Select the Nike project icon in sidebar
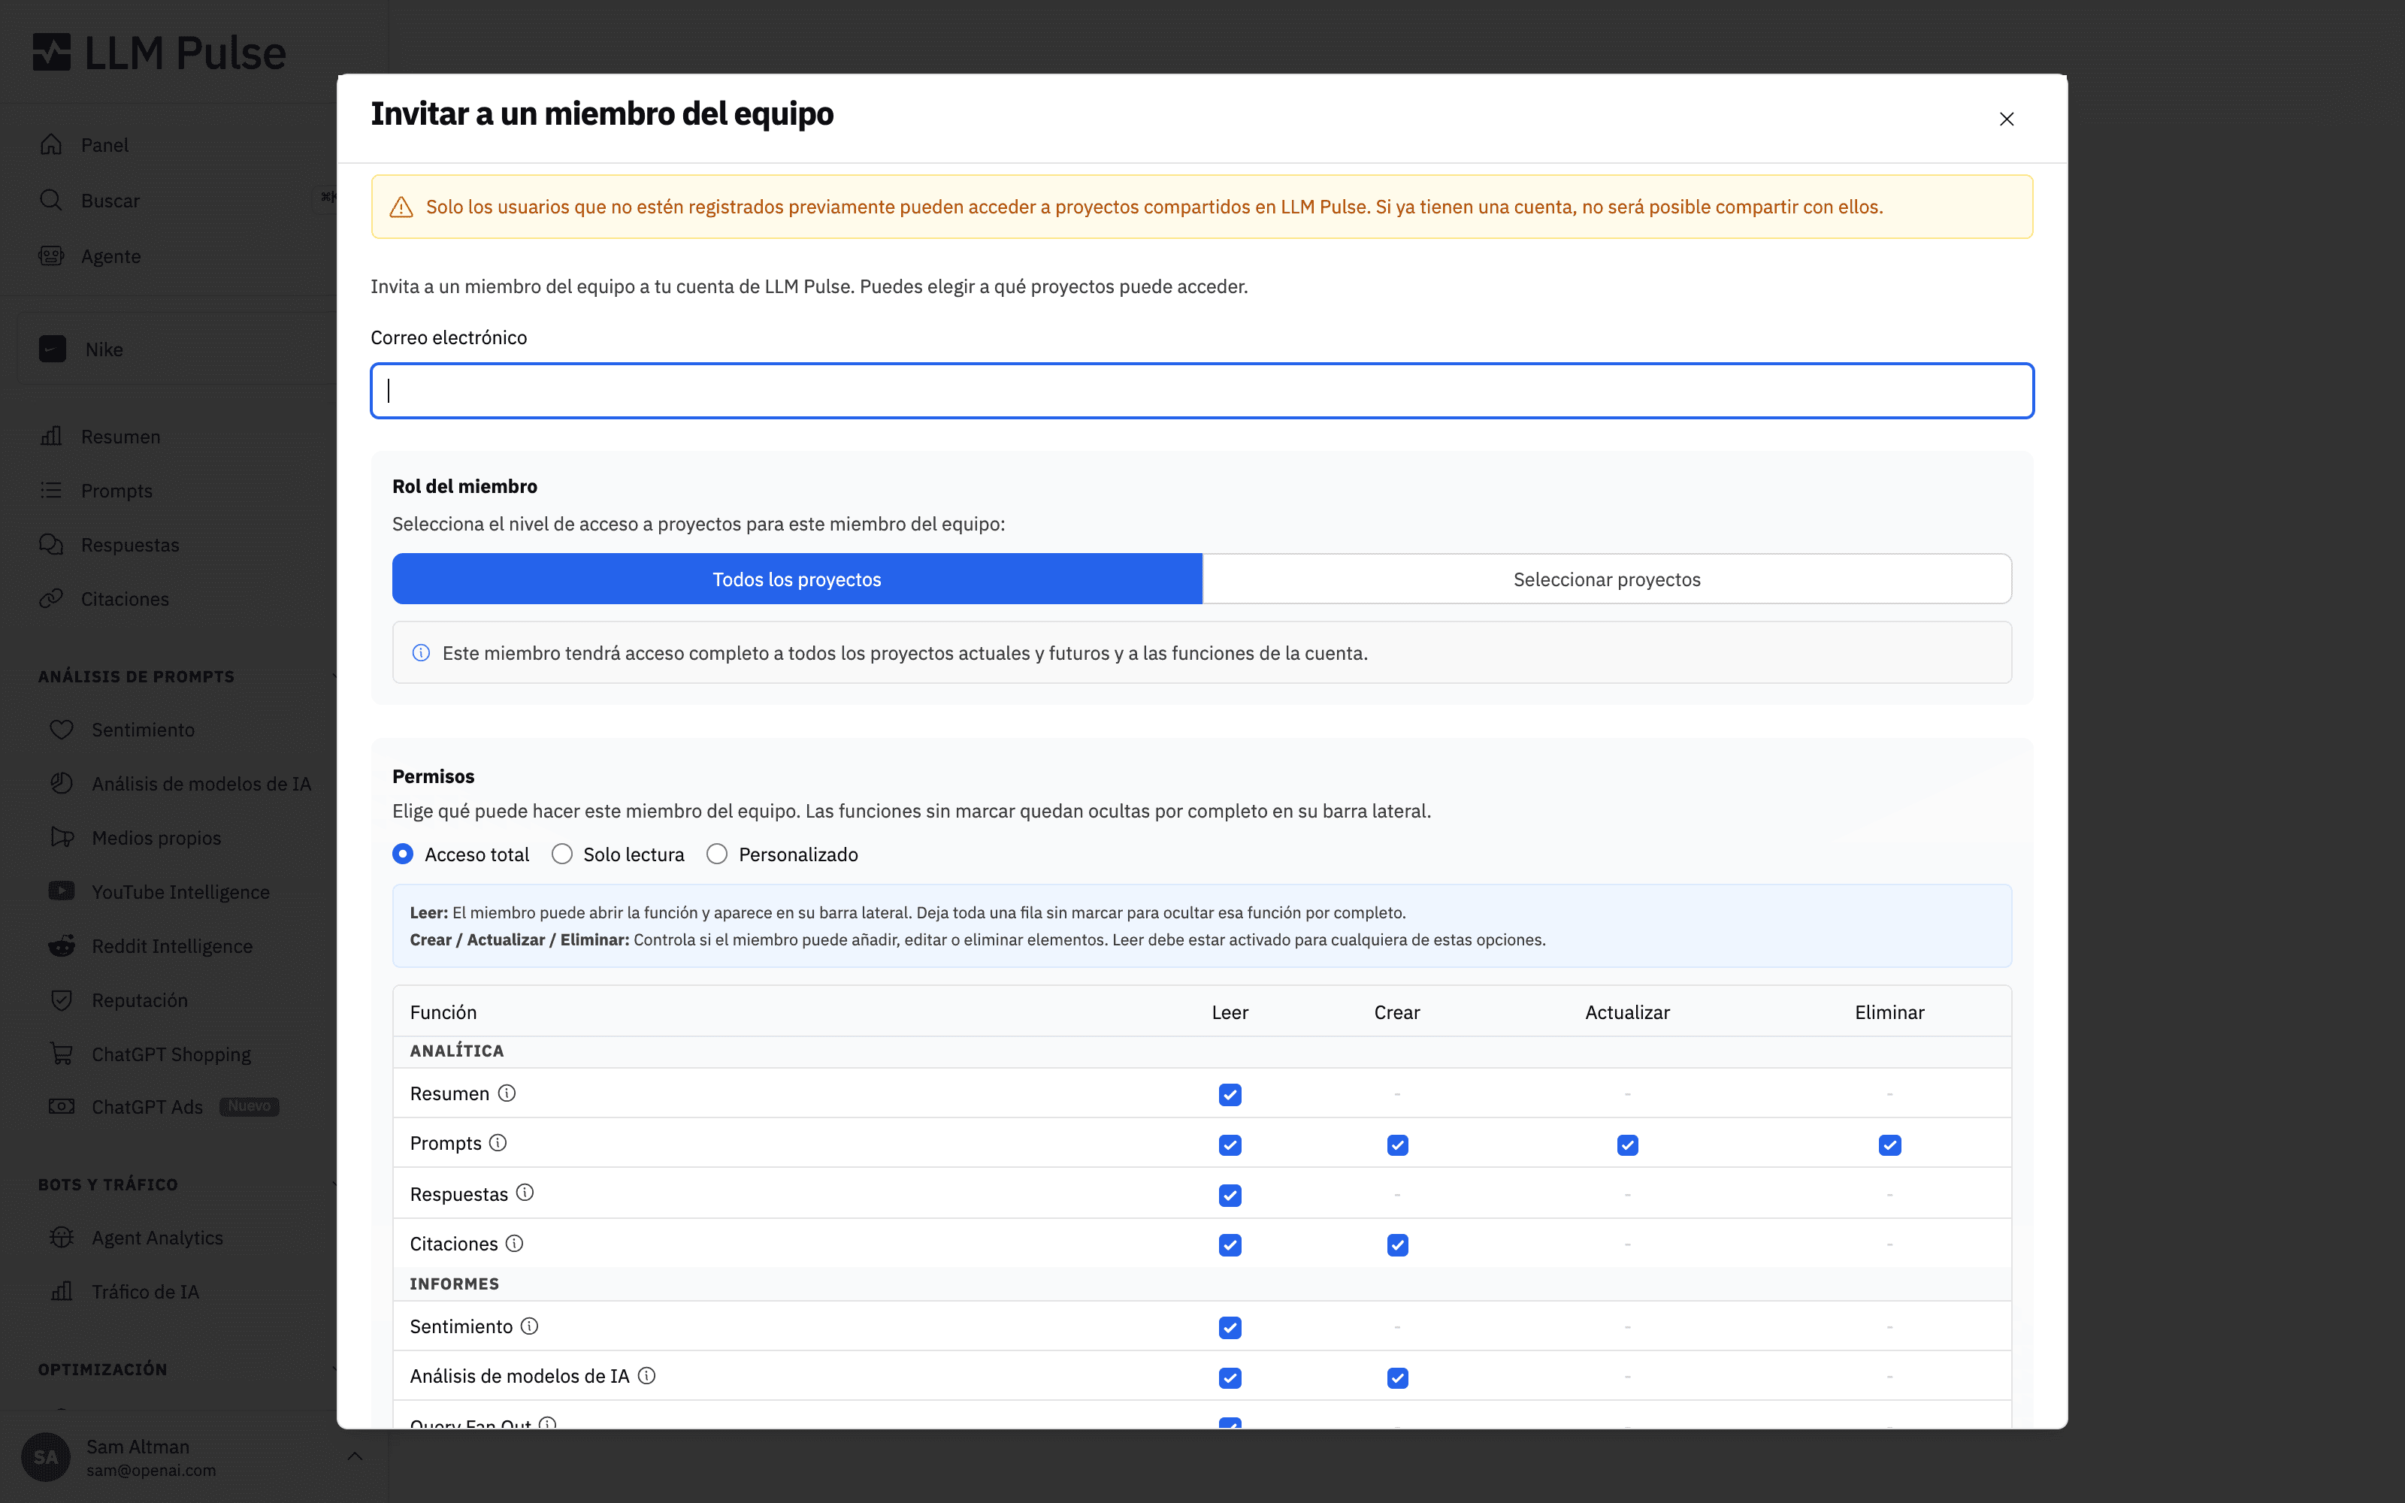This screenshot has width=2405, height=1503. (53, 349)
